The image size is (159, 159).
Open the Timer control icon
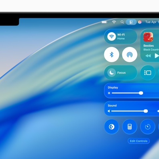click(148, 126)
